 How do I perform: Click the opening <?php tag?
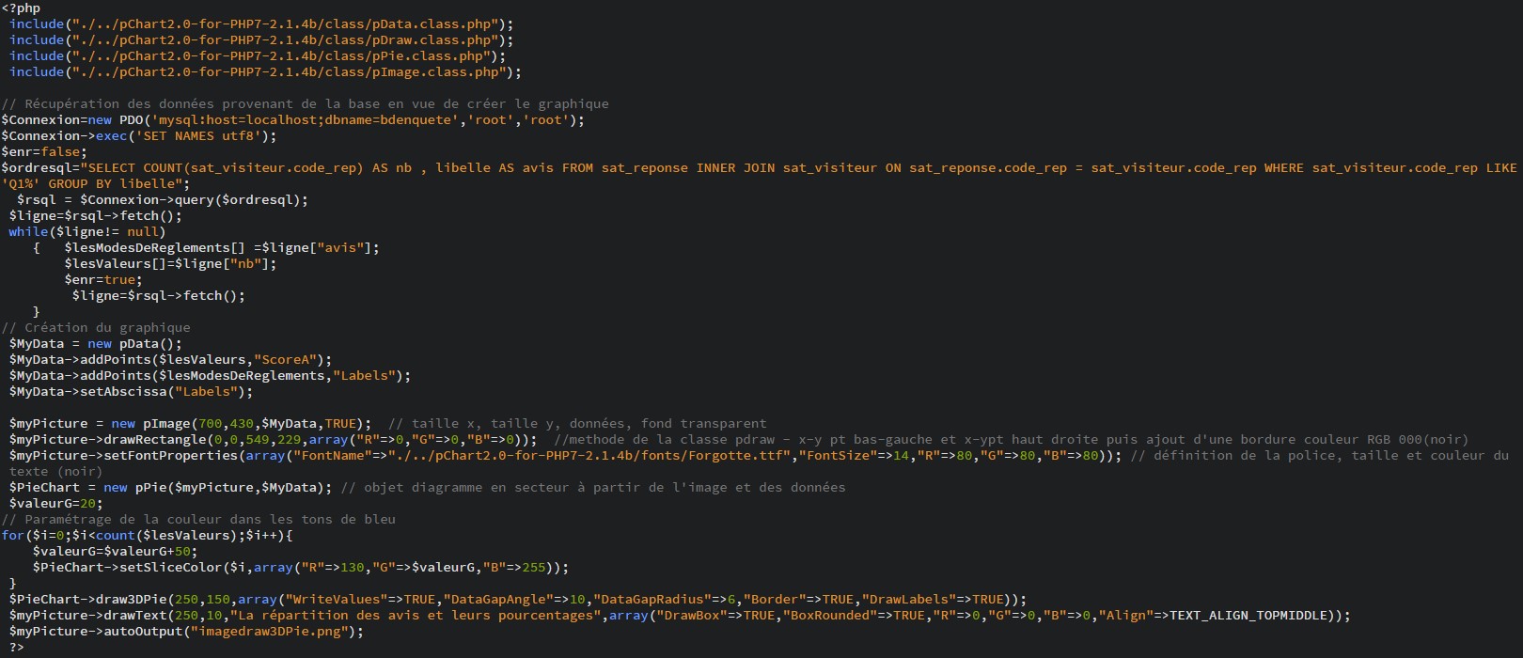click(x=21, y=8)
